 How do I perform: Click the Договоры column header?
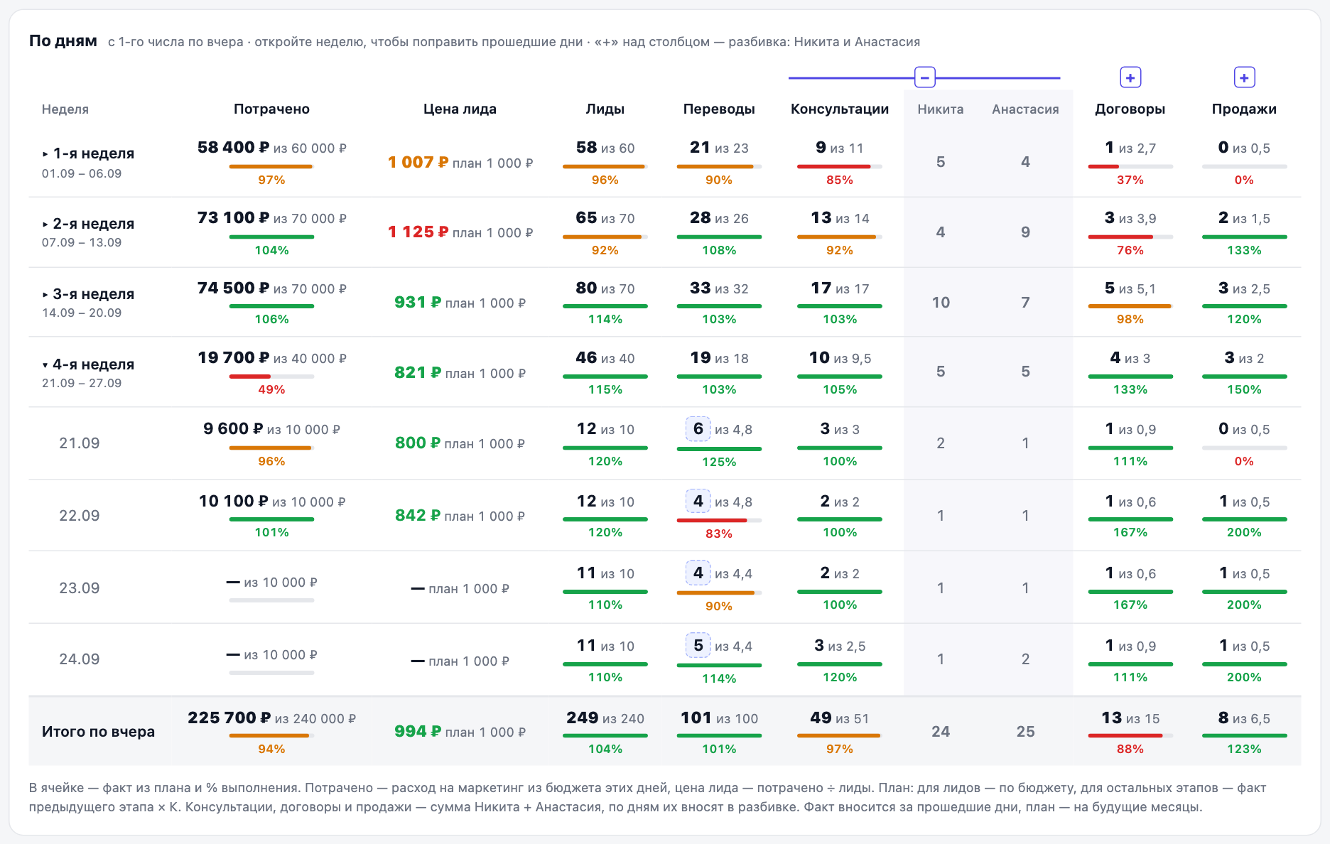click(1130, 109)
